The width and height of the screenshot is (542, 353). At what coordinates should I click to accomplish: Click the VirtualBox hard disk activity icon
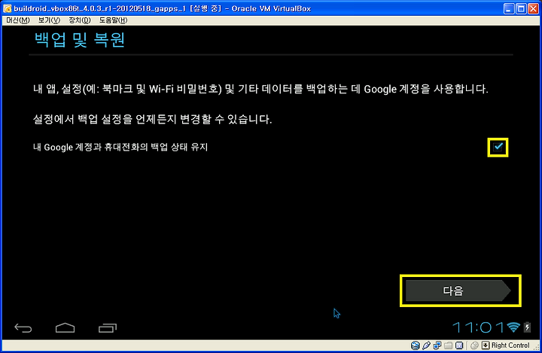pos(415,345)
